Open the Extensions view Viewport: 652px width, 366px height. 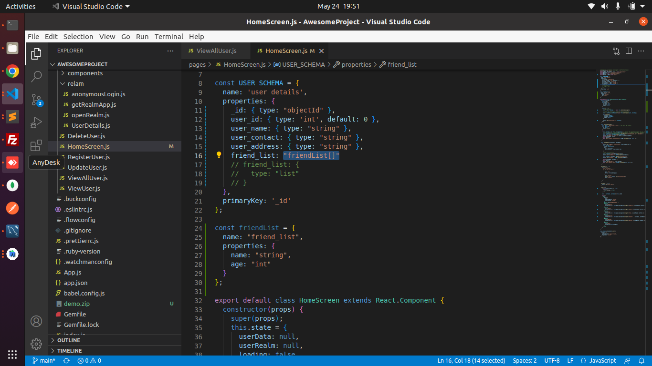36,146
